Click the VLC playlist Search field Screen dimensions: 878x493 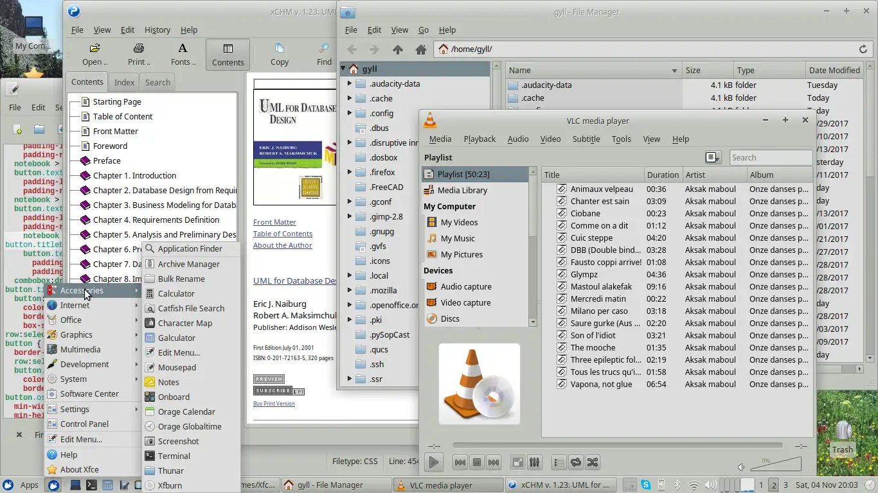(x=771, y=157)
